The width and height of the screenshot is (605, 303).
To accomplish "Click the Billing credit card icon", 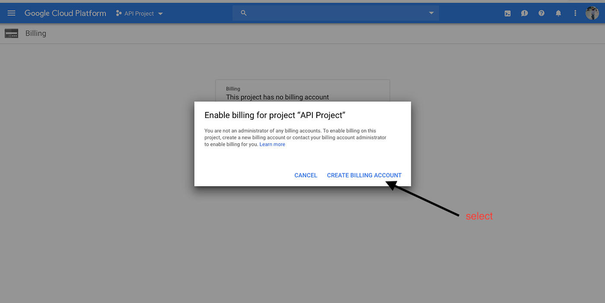I will click(x=11, y=33).
